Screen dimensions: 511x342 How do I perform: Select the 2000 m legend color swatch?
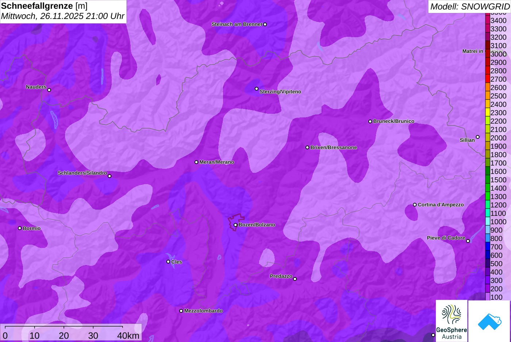(488, 137)
